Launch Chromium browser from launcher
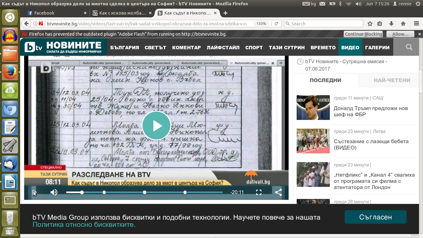423x238 pixels. (10, 109)
